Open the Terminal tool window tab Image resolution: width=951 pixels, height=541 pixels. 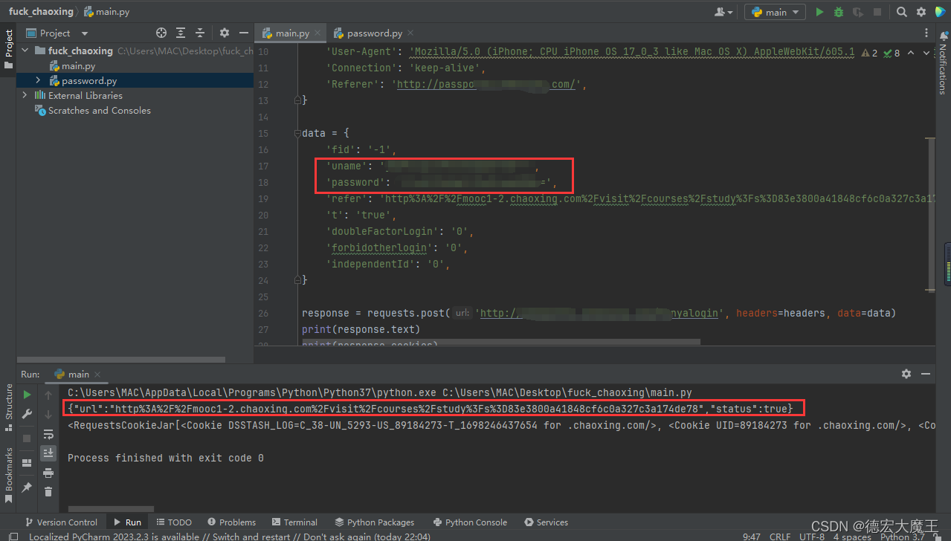[x=294, y=522]
